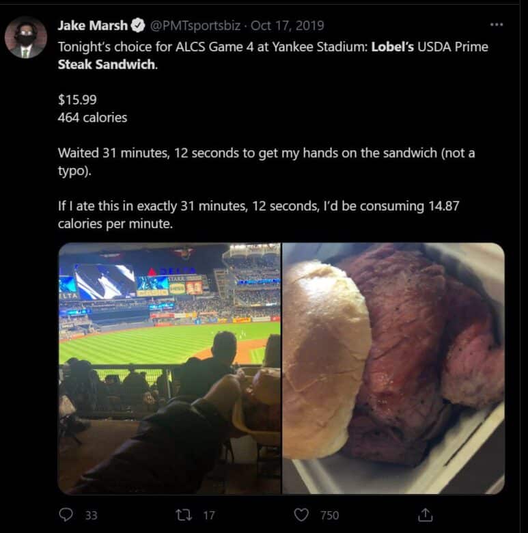
Task: Click the $15.99 price line
Action: pos(77,100)
